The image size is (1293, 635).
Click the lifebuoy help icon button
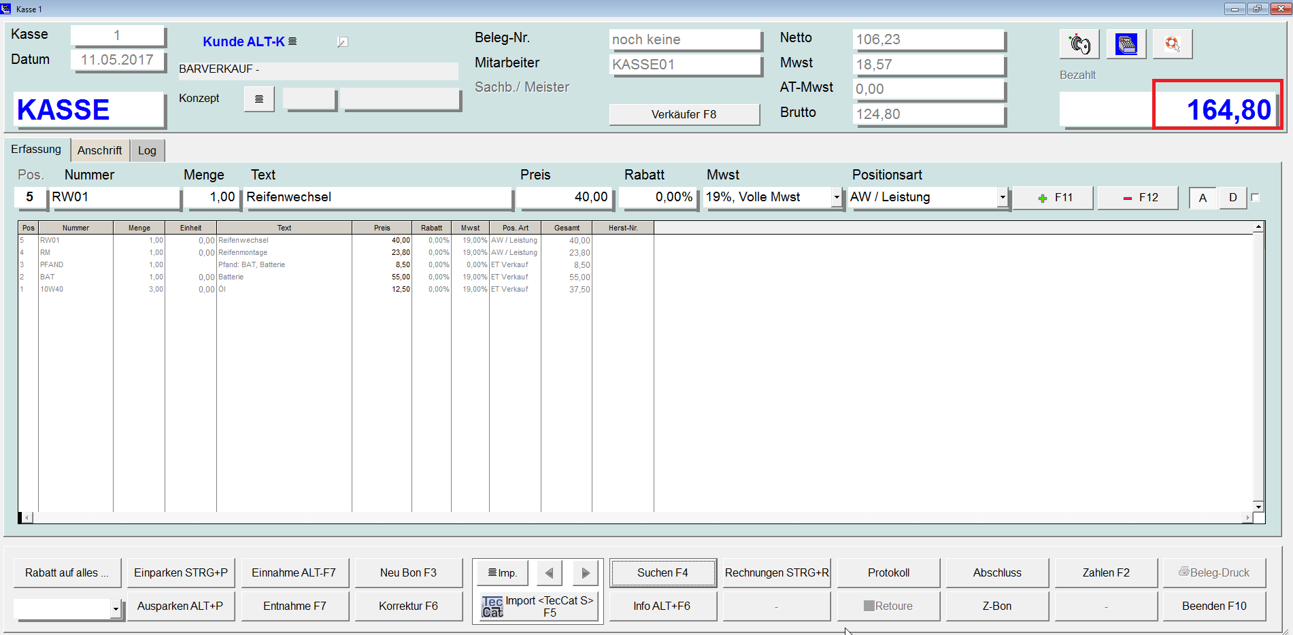pos(1173,44)
